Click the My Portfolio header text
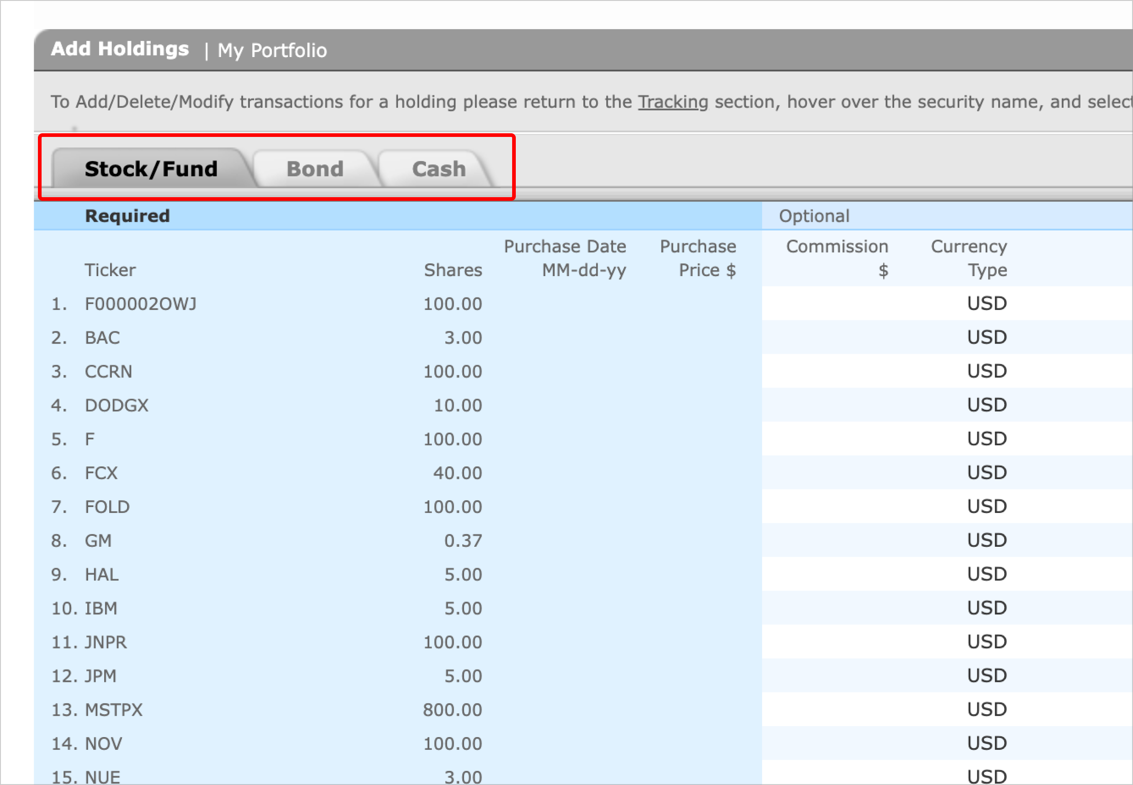This screenshot has width=1133, height=785. [x=272, y=50]
